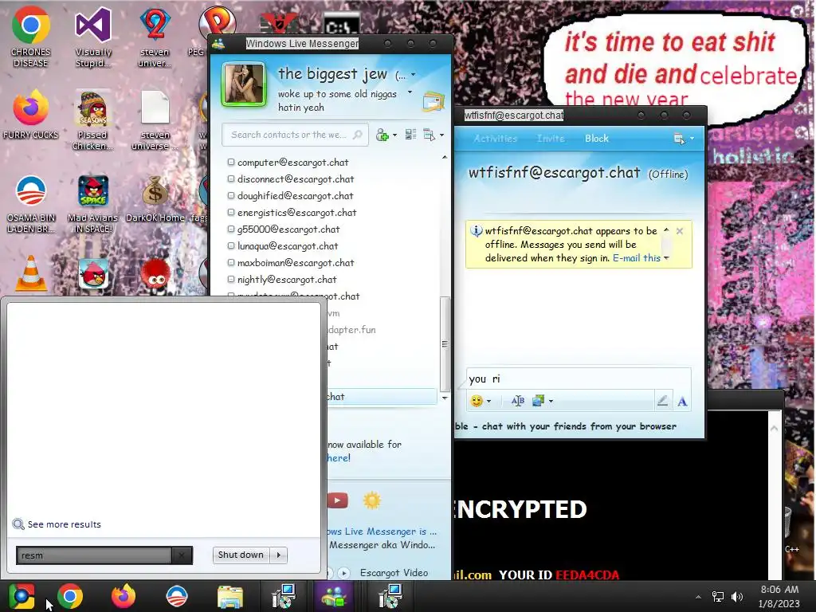Click the Shut down button

click(x=241, y=555)
